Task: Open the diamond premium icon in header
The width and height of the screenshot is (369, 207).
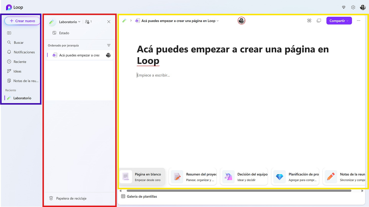Action: click(x=344, y=7)
